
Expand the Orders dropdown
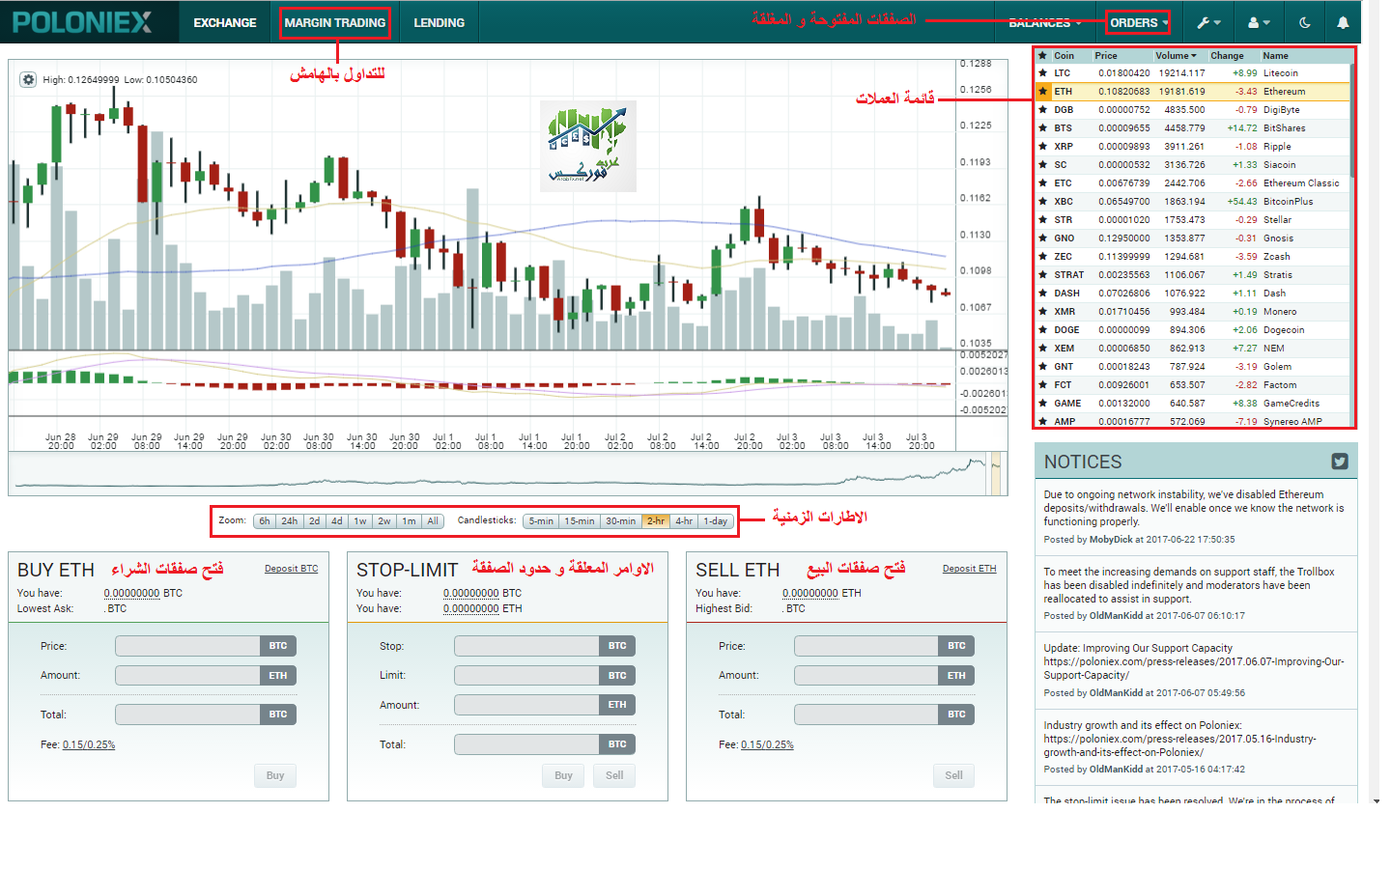pos(1139,22)
